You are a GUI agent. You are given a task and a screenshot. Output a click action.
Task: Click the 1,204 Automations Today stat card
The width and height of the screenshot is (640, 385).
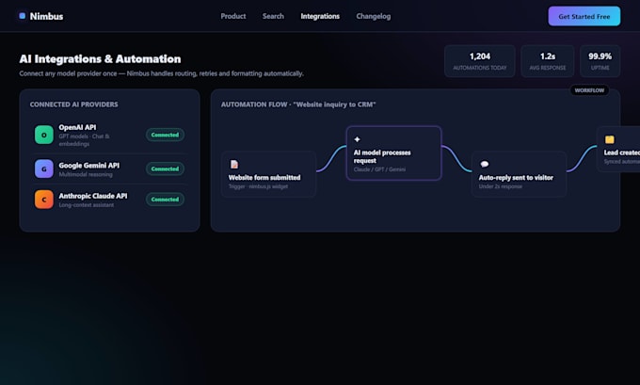click(480, 61)
